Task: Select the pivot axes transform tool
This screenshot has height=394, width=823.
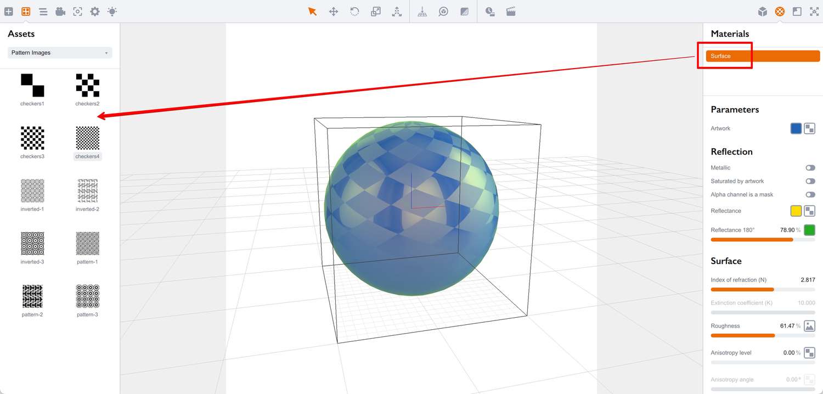Action: [397, 12]
